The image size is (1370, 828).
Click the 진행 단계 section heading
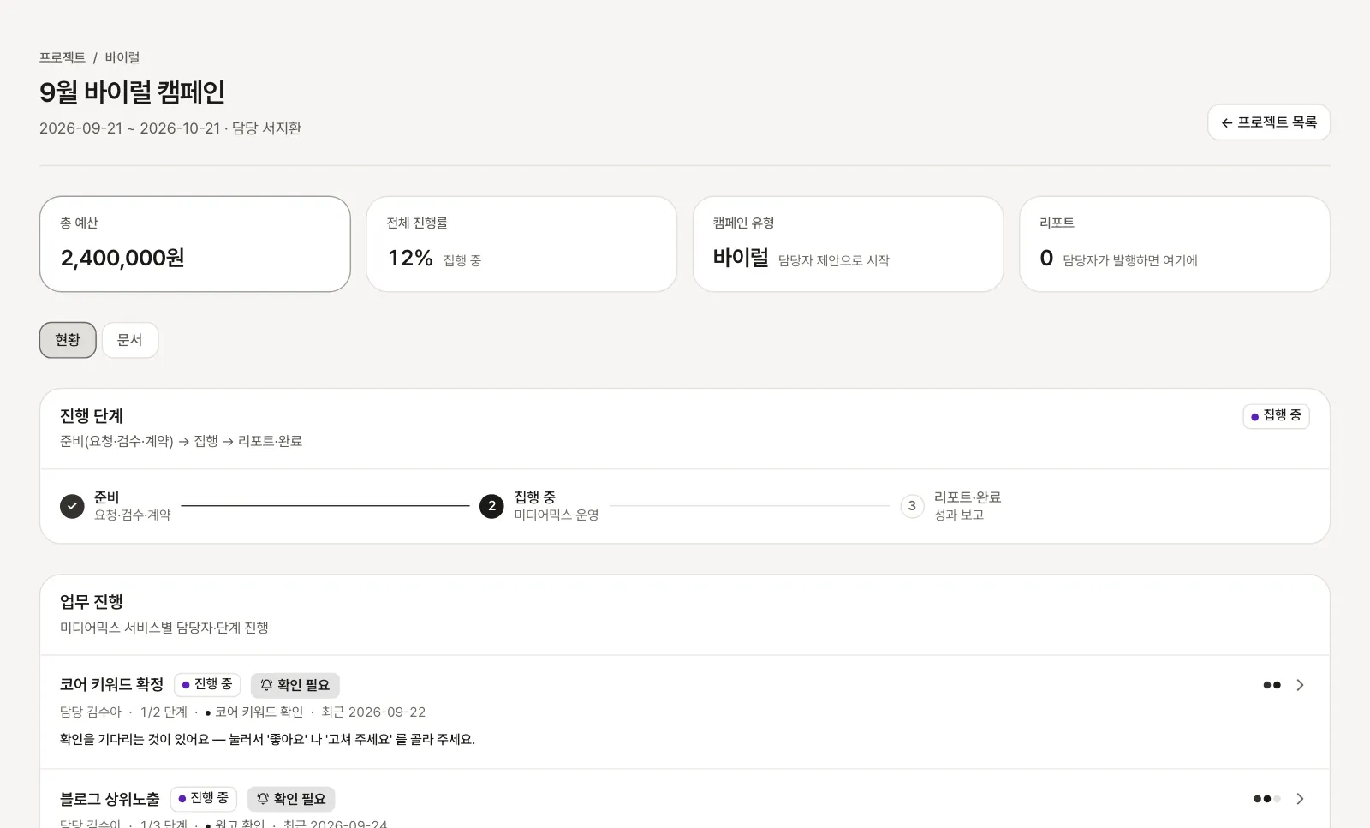tap(92, 416)
